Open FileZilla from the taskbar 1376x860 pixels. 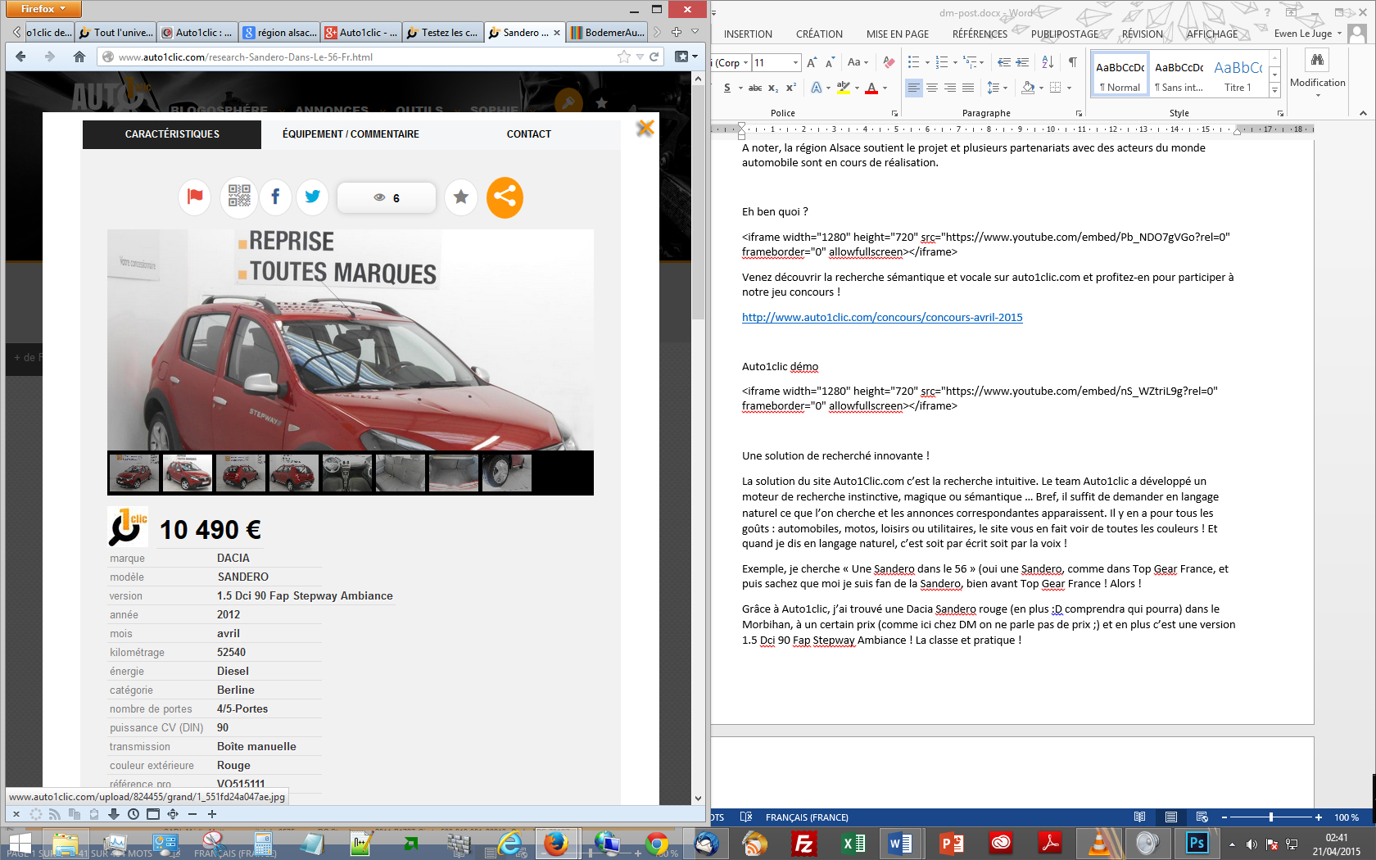pos(804,844)
